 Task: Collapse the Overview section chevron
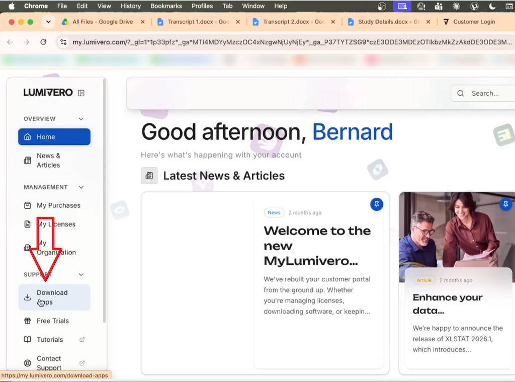(x=81, y=119)
